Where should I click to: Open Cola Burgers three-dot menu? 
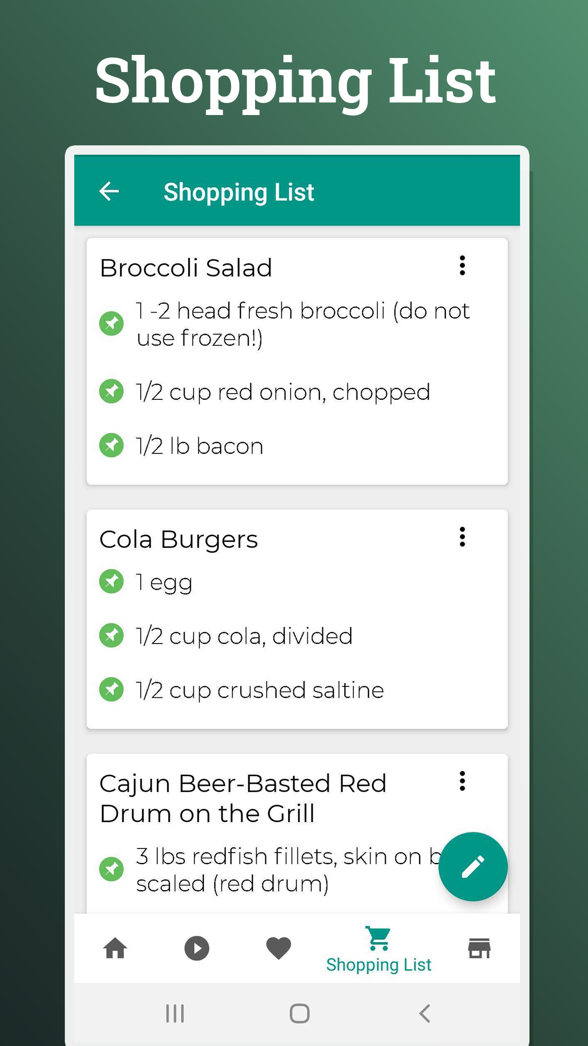462,537
